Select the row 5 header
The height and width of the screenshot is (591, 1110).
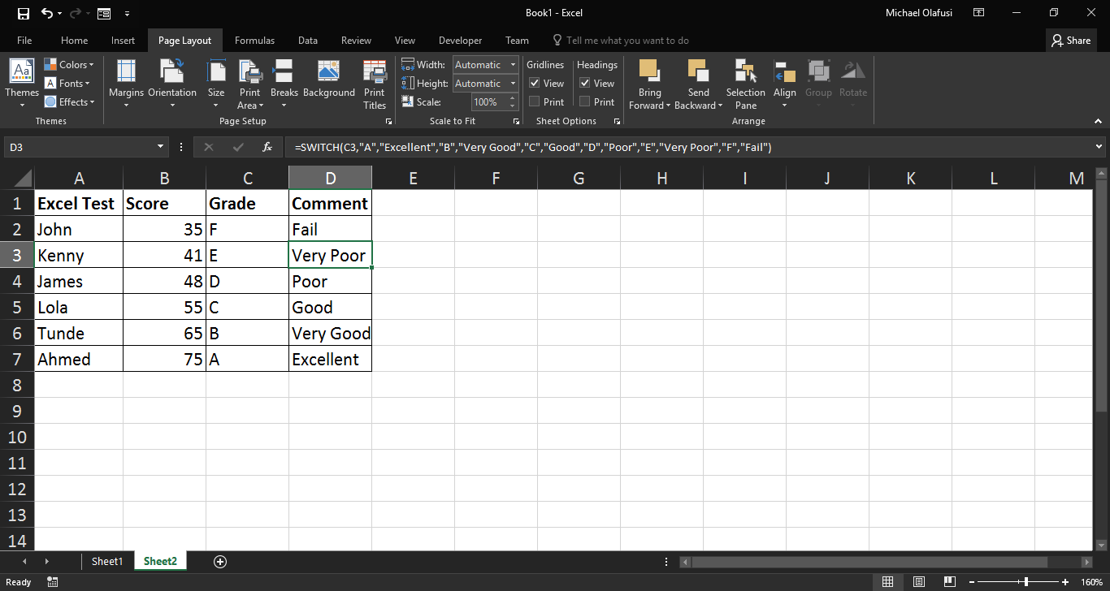[x=17, y=307]
